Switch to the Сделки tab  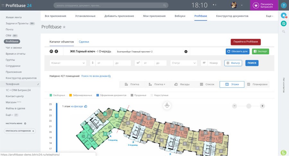(x=84, y=42)
